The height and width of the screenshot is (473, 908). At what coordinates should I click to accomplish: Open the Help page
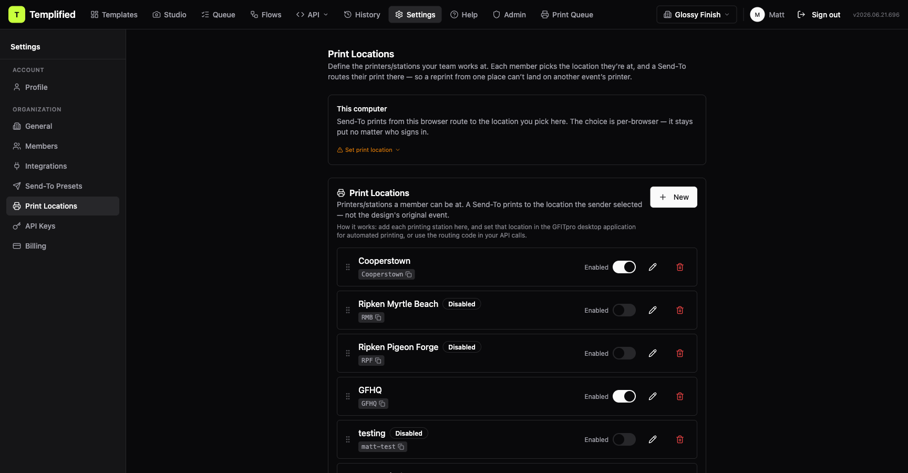click(464, 15)
